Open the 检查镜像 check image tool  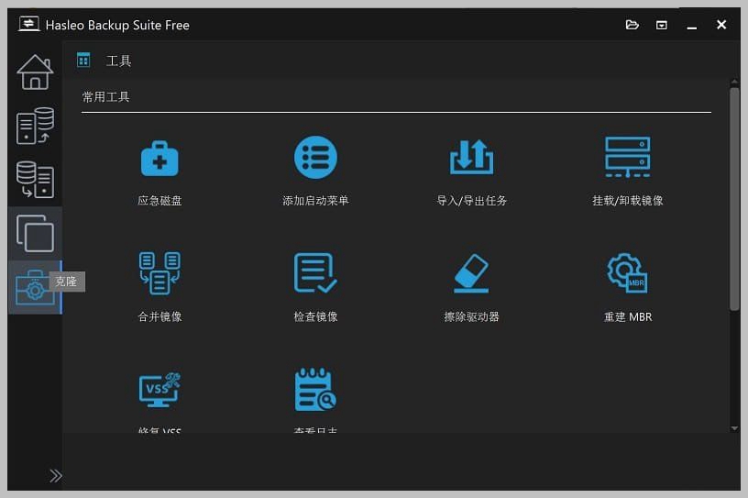tap(315, 273)
